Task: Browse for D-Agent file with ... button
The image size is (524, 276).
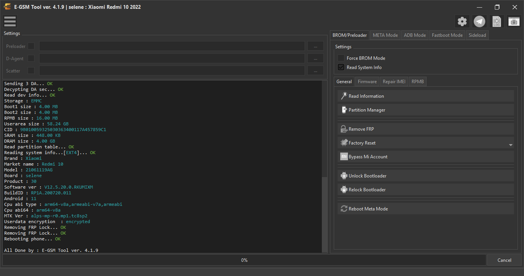Action: pos(315,58)
